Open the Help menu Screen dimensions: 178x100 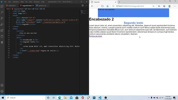click(x=43, y=2)
